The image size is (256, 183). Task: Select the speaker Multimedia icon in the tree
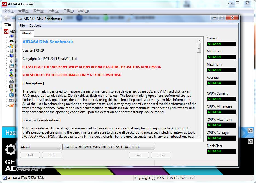point(11,61)
